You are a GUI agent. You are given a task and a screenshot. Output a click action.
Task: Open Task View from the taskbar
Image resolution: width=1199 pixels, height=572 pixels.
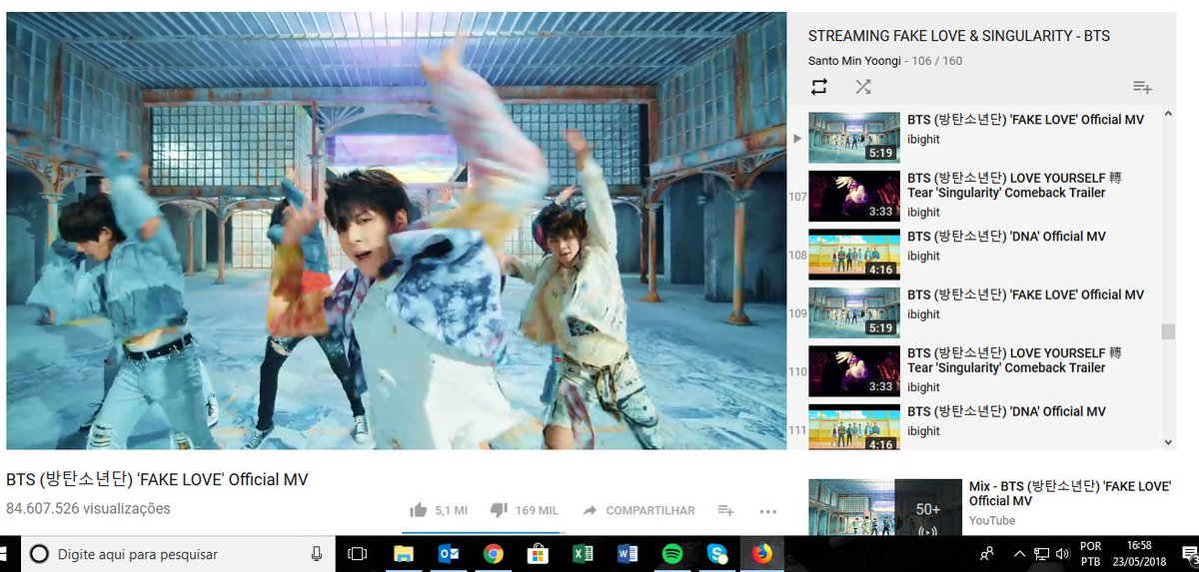[x=358, y=554]
